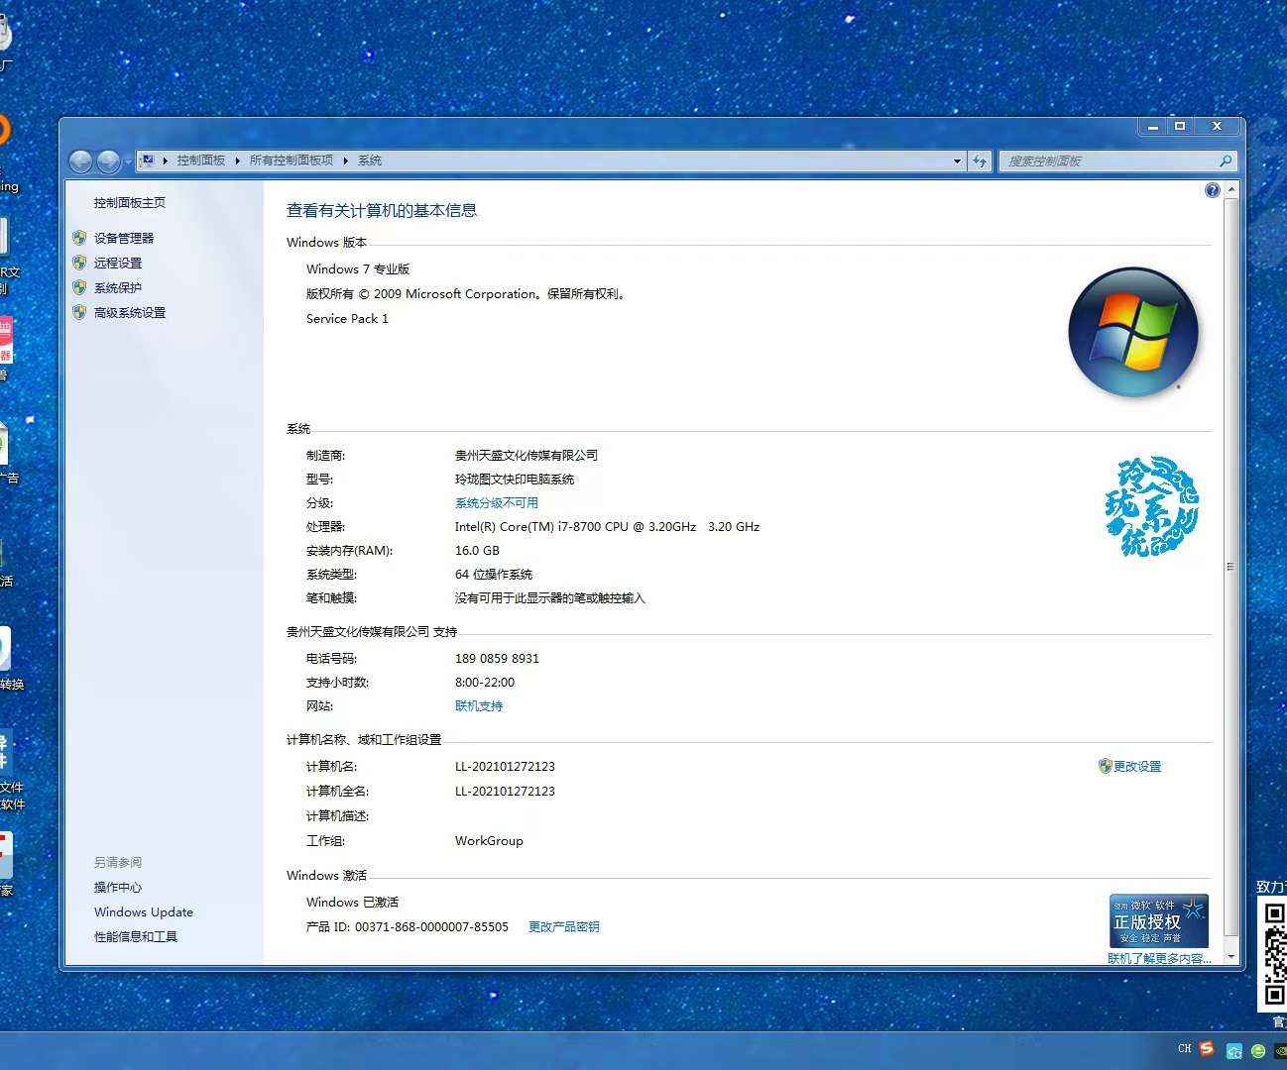Screen dimensions: 1287x1070
Task: Click the green 360 browser tray icon
Action: tap(1258, 1051)
